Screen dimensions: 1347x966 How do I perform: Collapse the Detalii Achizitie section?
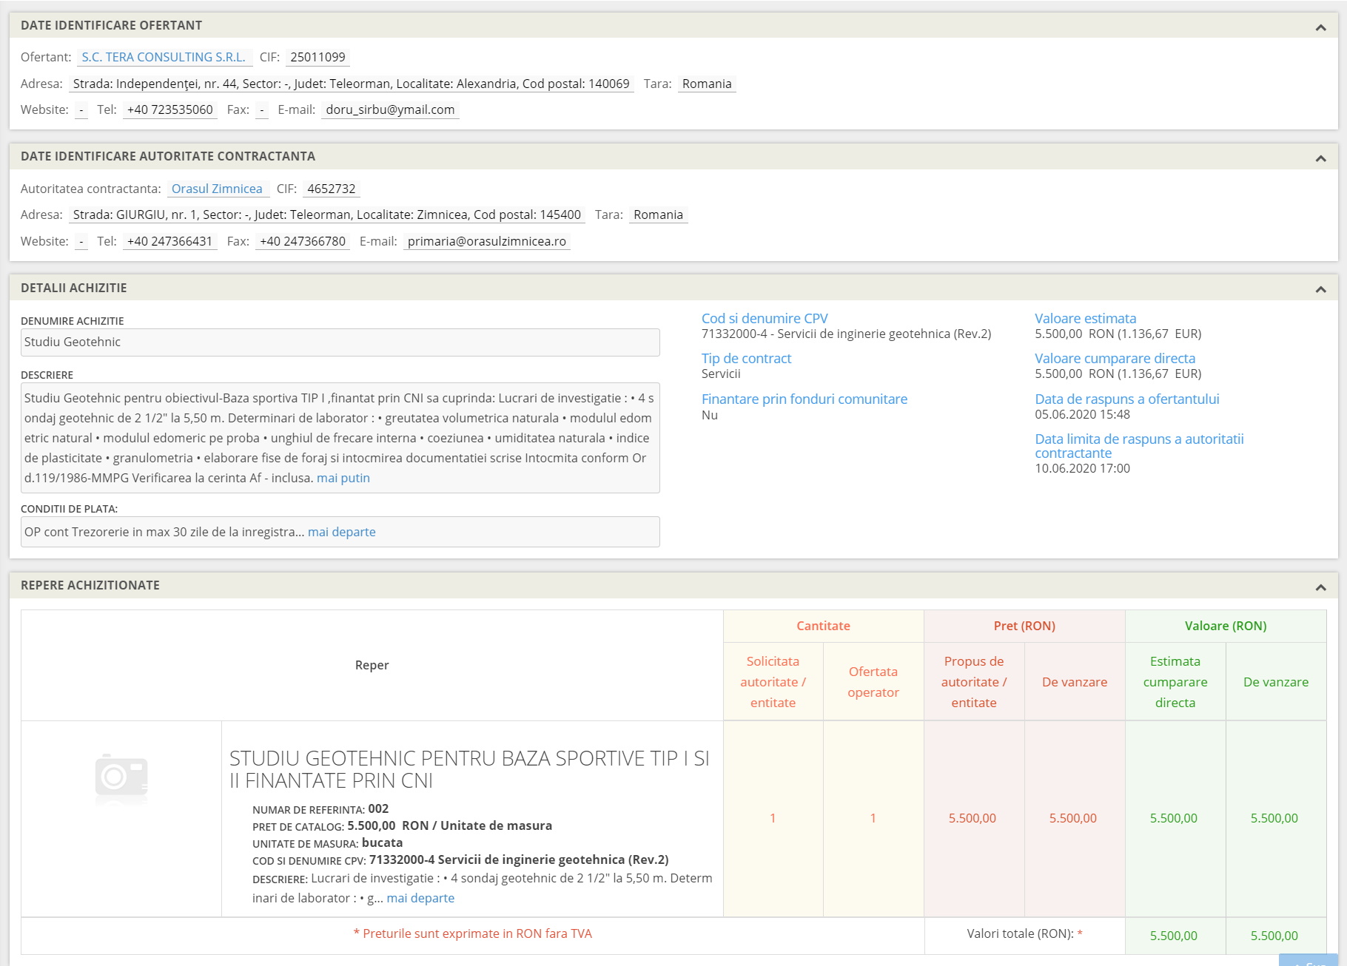point(1320,289)
